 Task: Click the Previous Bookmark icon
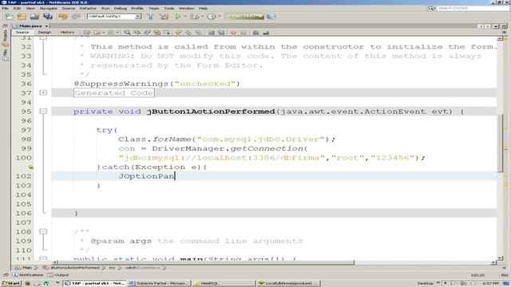178,33
